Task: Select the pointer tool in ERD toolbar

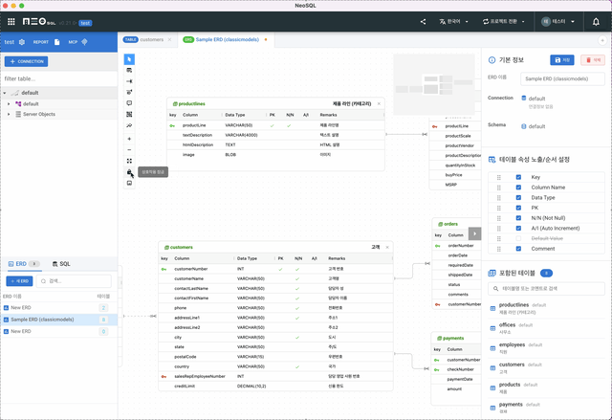Action: click(129, 59)
